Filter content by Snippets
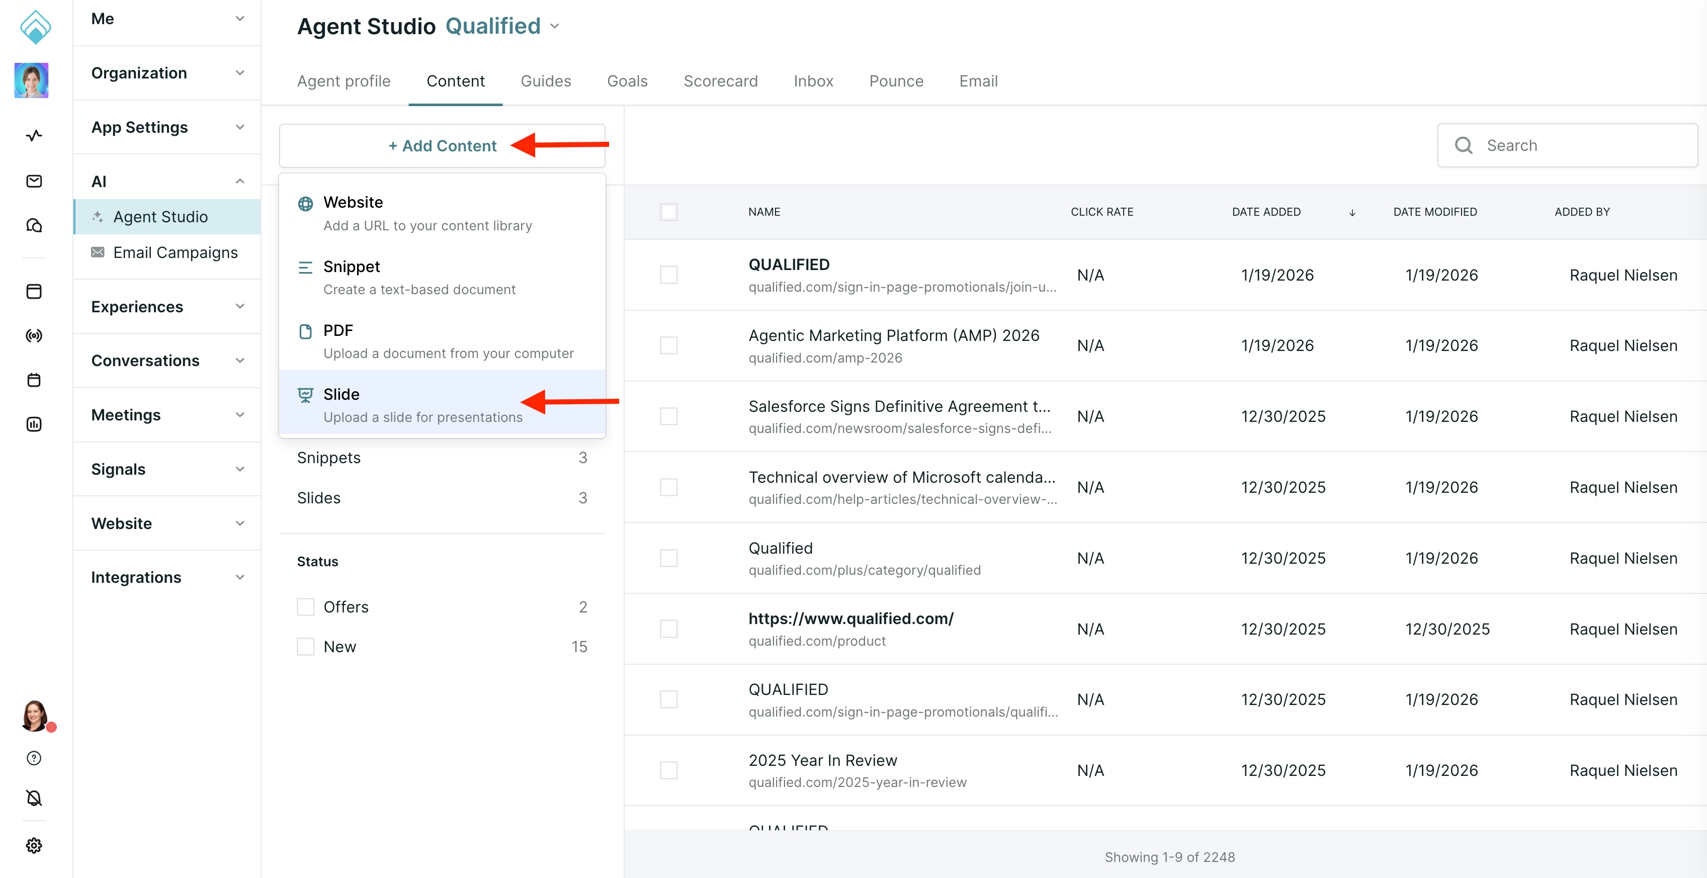The width and height of the screenshot is (1707, 878). click(442, 458)
